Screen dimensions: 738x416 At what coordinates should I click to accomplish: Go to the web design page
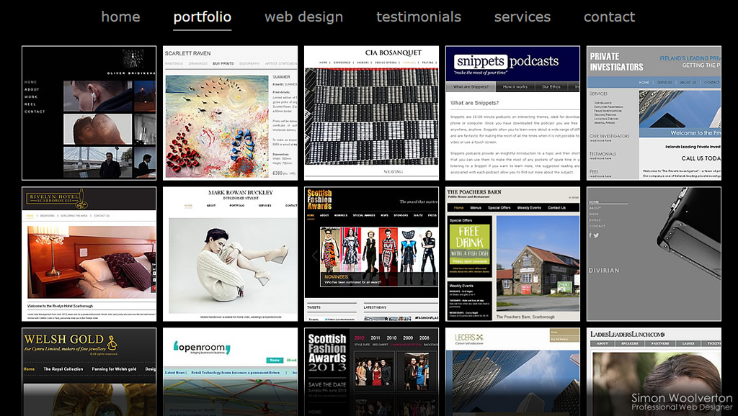click(303, 17)
